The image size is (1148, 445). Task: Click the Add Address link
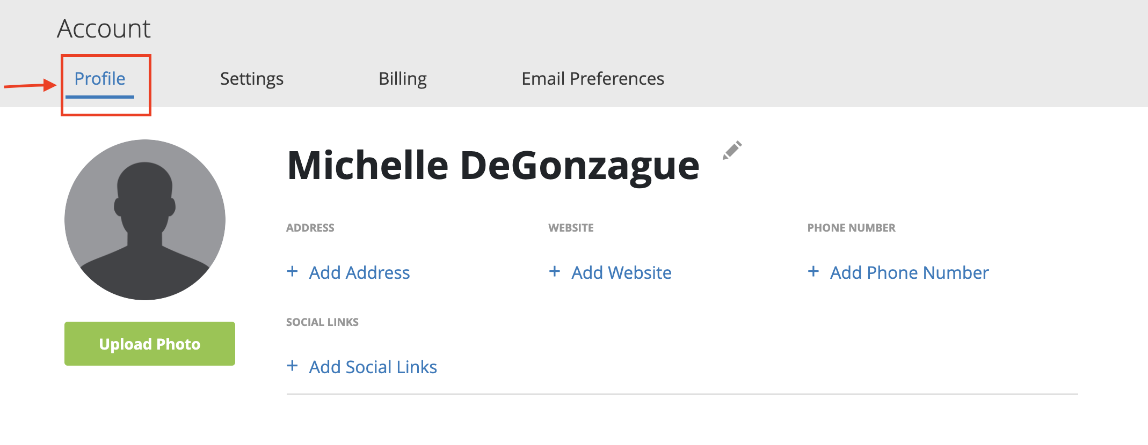[x=359, y=272]
